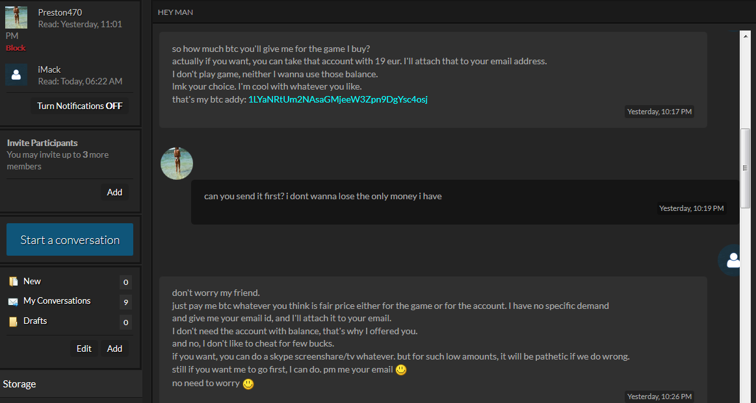The image size is (756, 403).
Task: Click the Drafts folder icon
Action: [x=13, y=321]
